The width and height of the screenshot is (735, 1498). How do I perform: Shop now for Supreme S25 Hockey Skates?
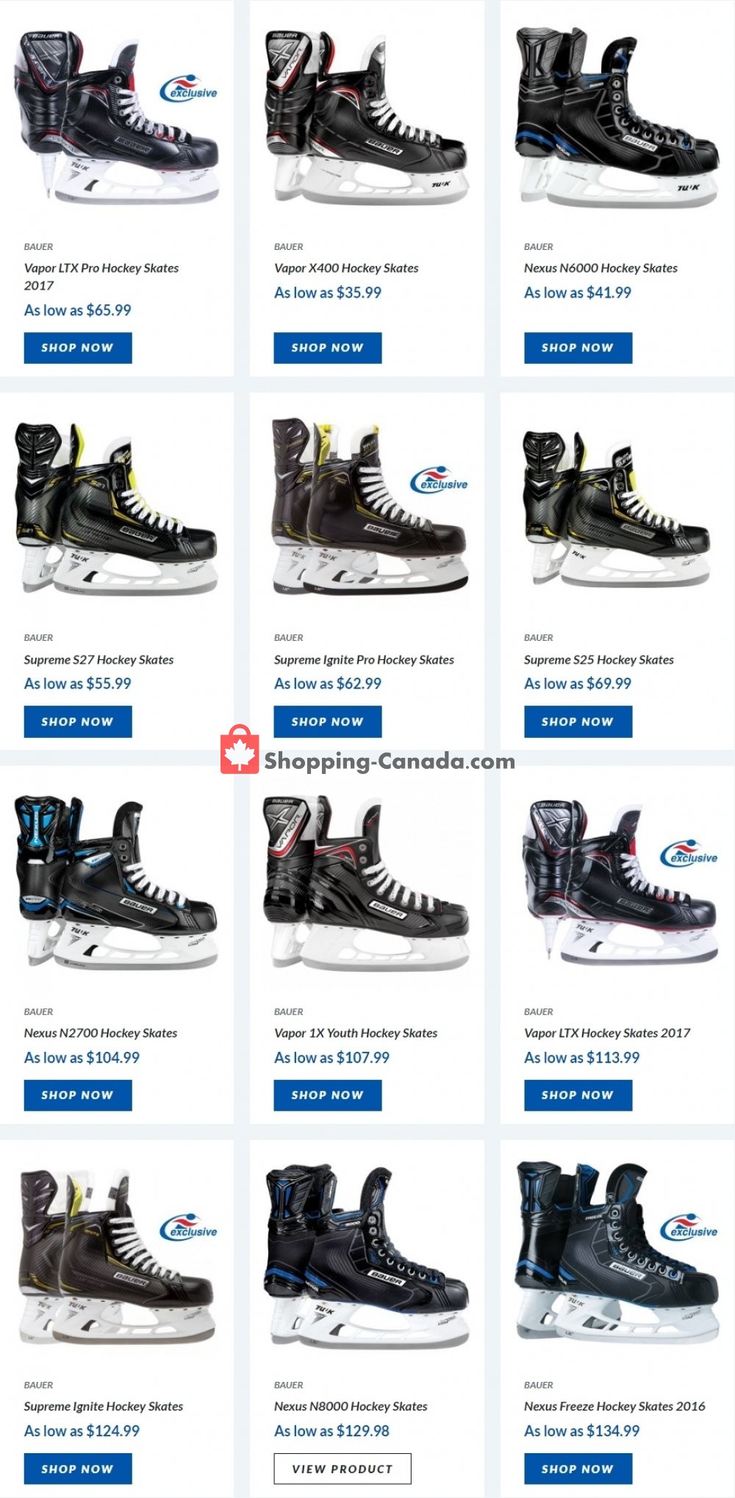coord(578,722)
